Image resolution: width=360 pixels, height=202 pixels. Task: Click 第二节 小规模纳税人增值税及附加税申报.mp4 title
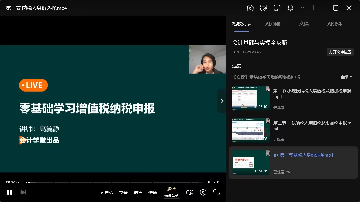coord(313,94)
